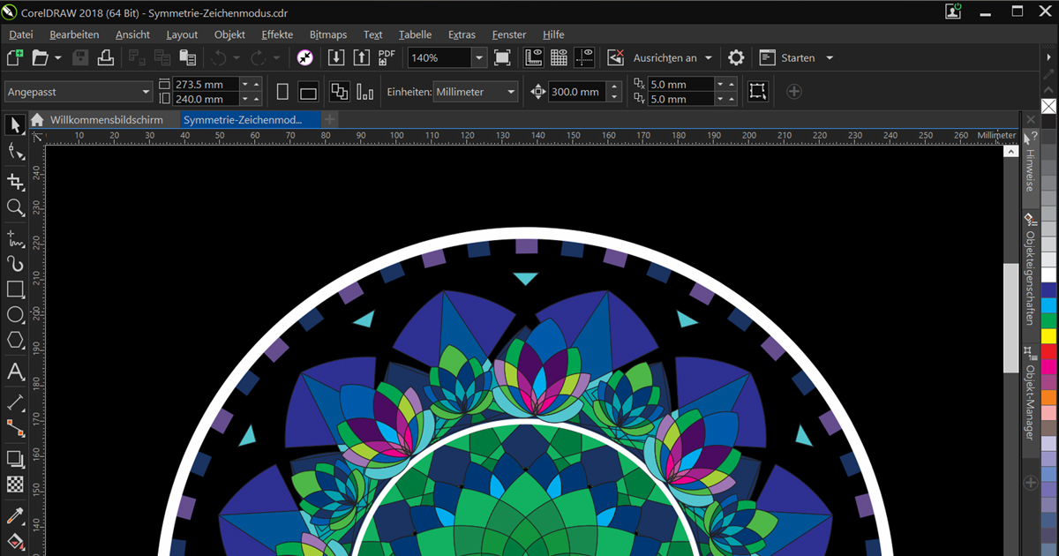
Task: Create a new document
Action: [15, 57]
